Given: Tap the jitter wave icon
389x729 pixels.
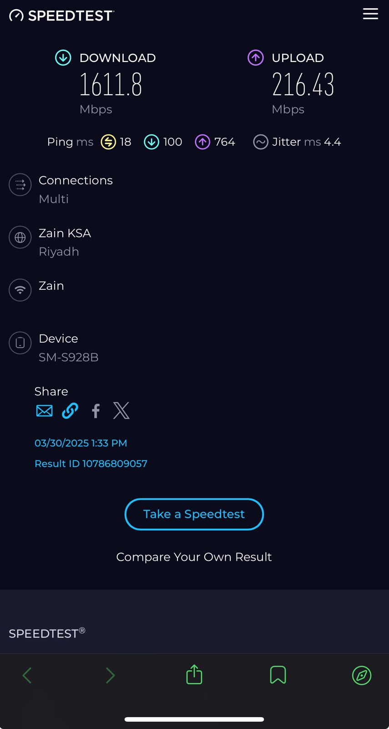Looking at the screenshot, I should [260, 142].
